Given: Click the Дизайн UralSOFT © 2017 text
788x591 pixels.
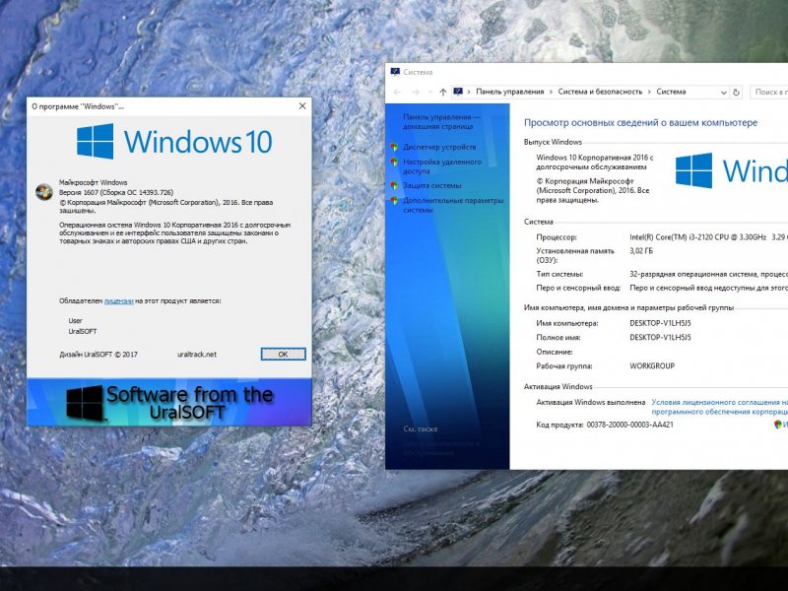Looking at the screenshot, I should click(x=98, y=355).
